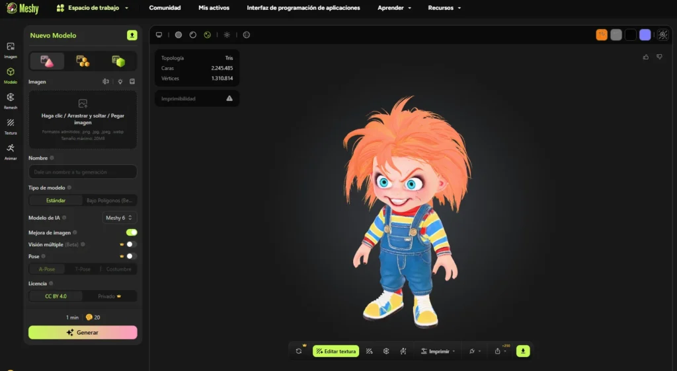
Task: Disable the Mejora de imagen toggle
Action: [x=132, y=232]
